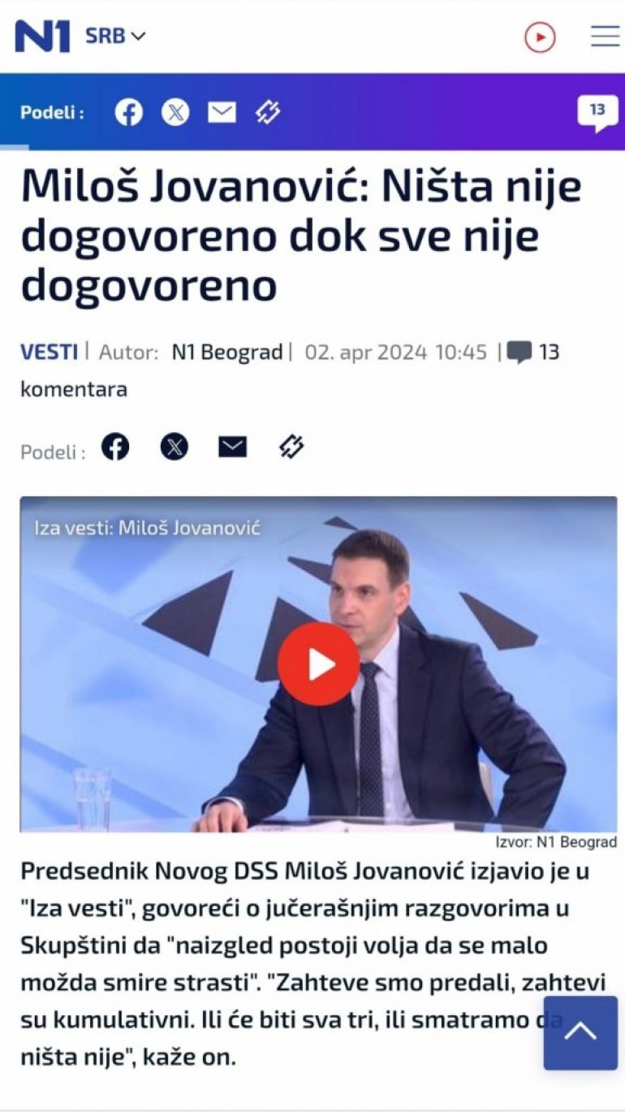
Task: Share on Facebook below the headline
Action: pyautogui.click(x=115, y=447)
